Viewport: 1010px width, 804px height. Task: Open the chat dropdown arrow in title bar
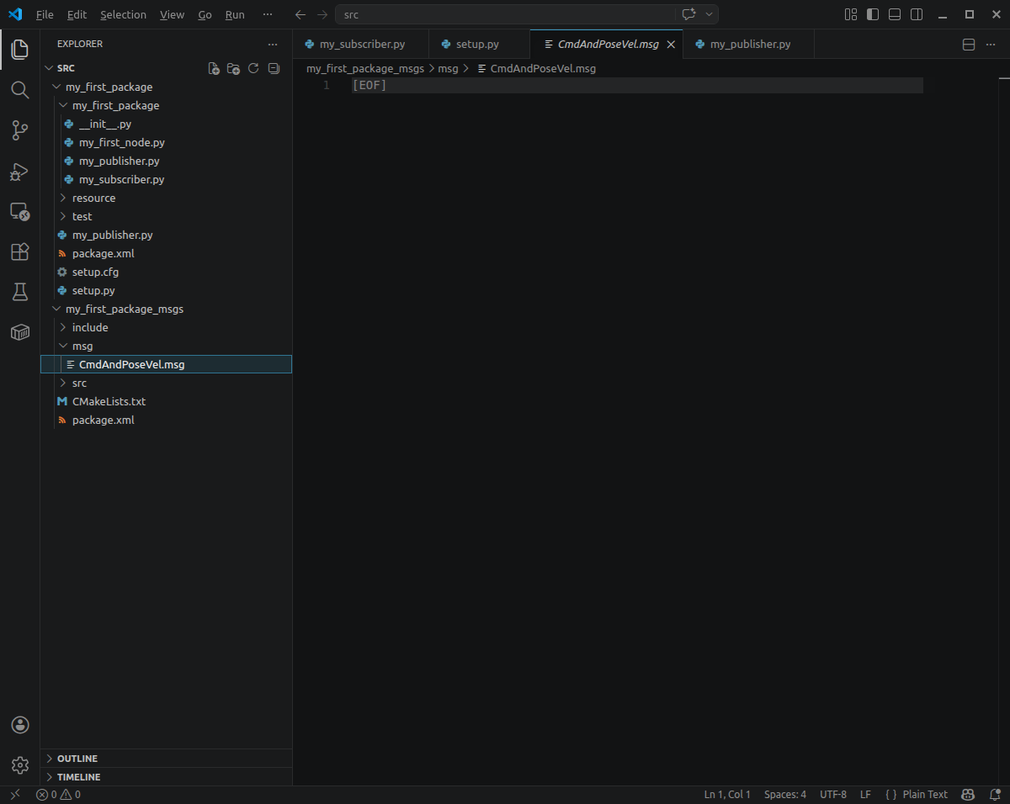click(710, 14)
